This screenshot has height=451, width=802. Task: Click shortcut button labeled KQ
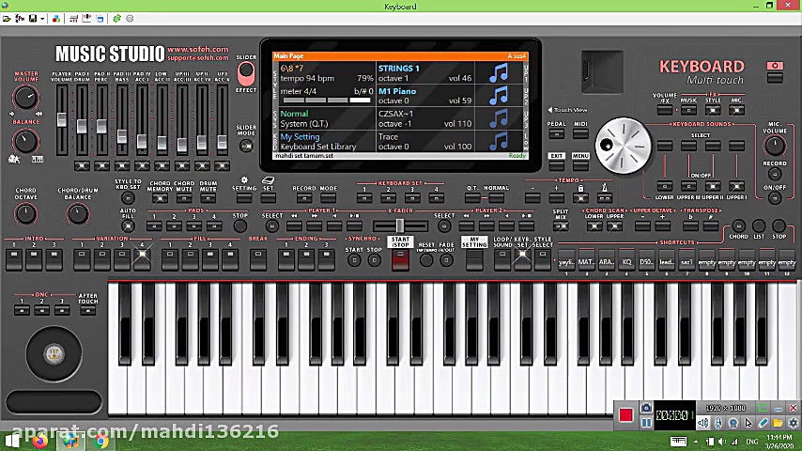pyautogui.click(x=626, y=261)
